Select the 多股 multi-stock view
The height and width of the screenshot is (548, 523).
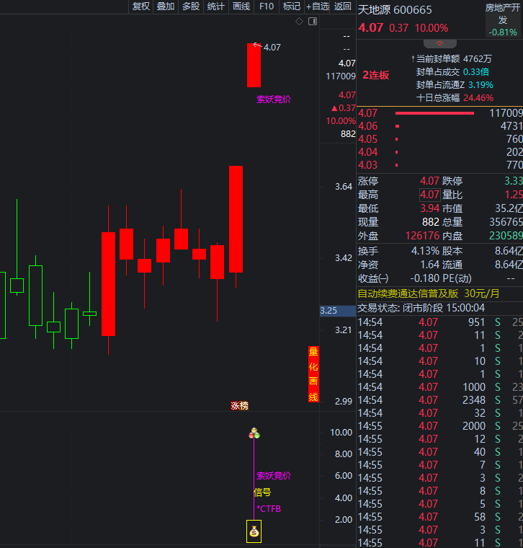pos(191,6)
